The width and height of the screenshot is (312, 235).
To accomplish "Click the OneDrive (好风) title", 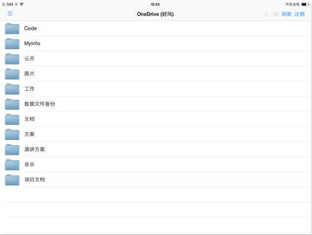I will click(x=155, y=14).
